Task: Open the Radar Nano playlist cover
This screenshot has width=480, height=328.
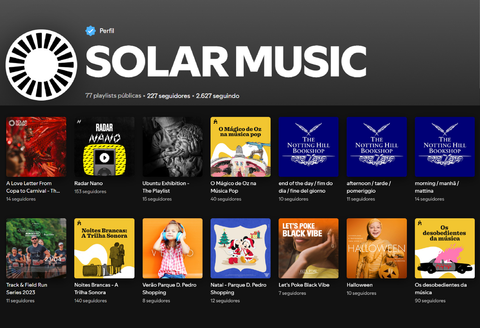Action: (x=104, y=147)
